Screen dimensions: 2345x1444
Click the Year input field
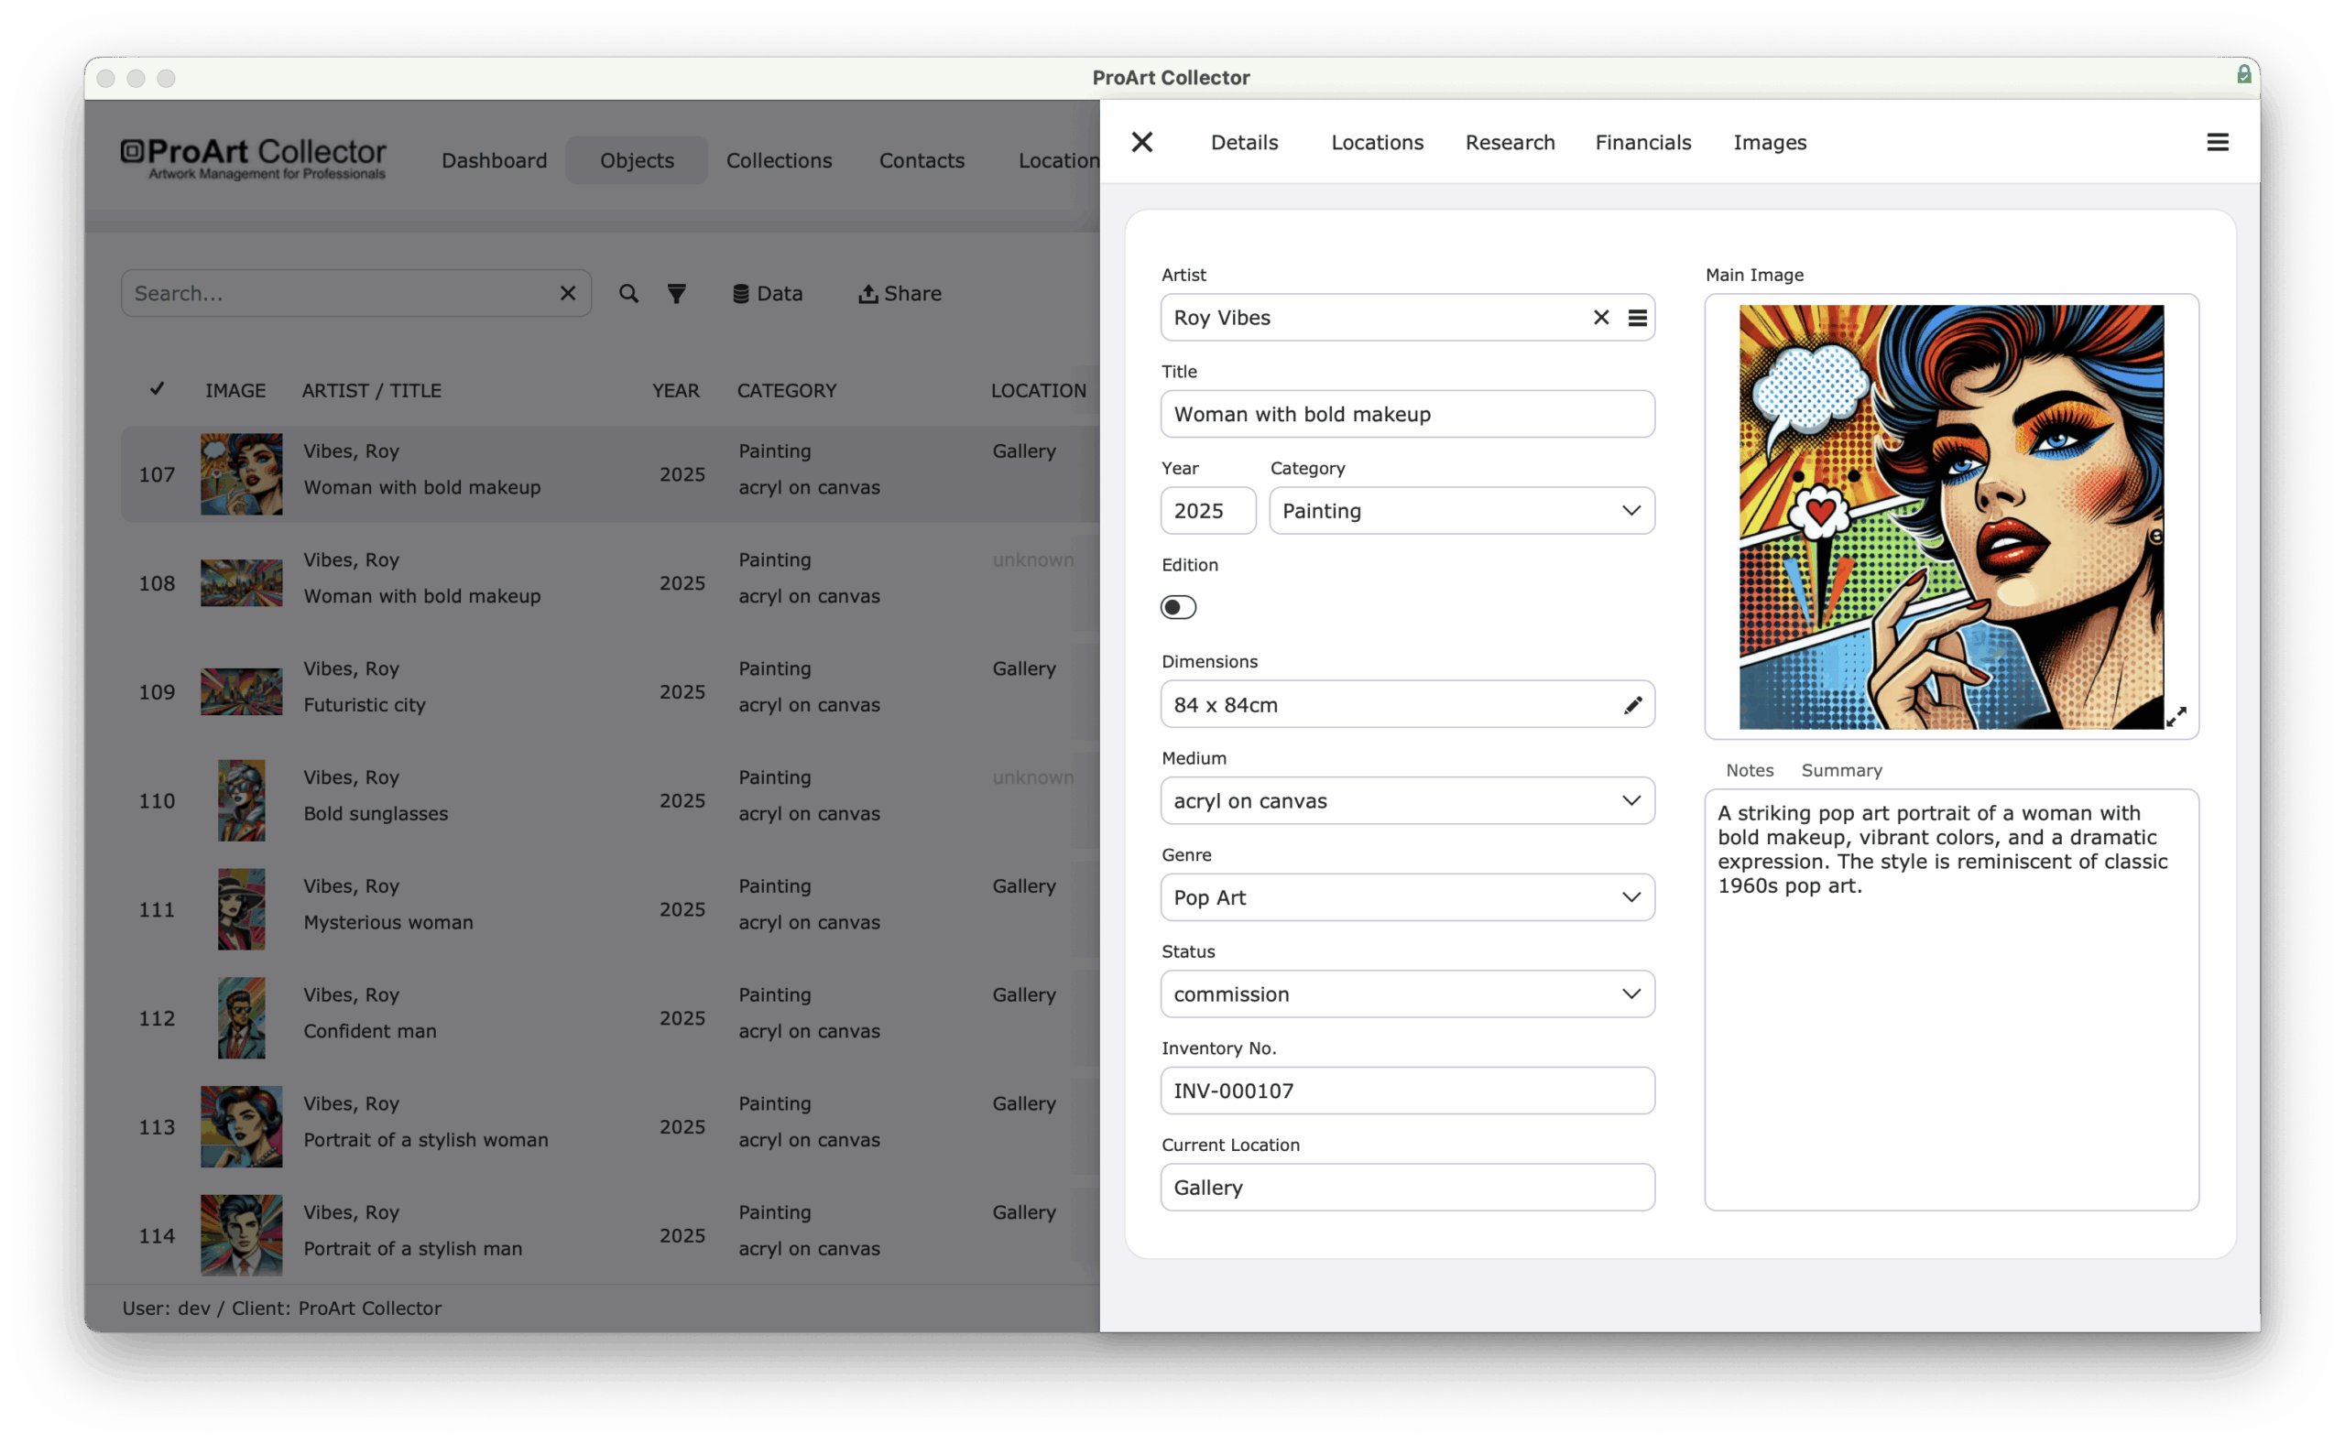click(1207, 511)
